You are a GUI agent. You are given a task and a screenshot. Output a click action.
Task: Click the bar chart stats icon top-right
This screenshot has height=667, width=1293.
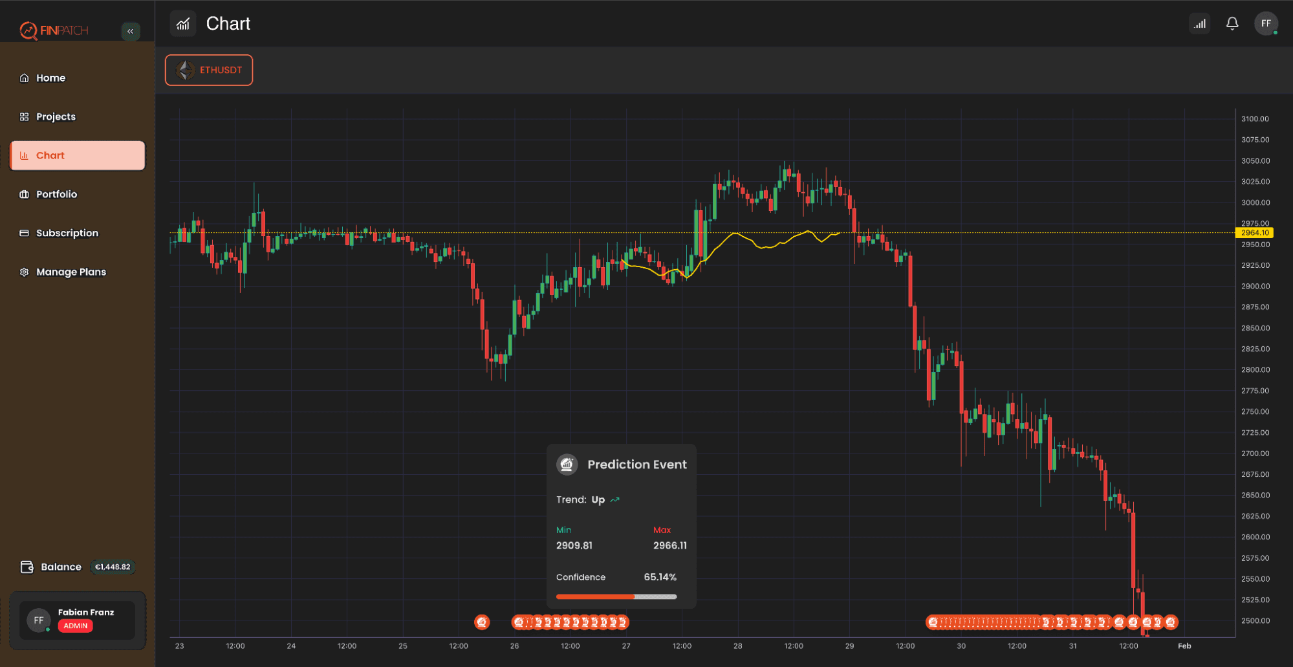click(x=1200, y=23)
